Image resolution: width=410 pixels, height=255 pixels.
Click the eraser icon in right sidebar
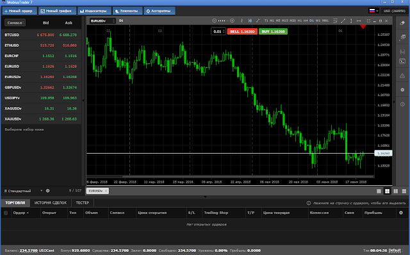(402, 23)
